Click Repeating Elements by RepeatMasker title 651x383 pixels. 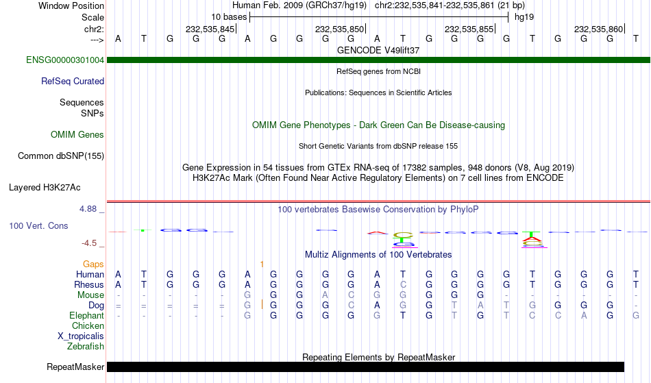click(378, 357)
